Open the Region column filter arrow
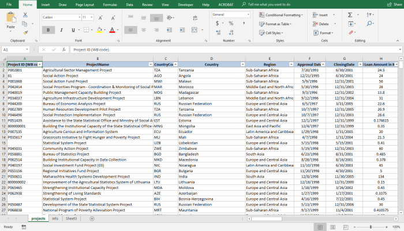The width and height of the screenshot is (404, 231). click(x=291, y=65)
